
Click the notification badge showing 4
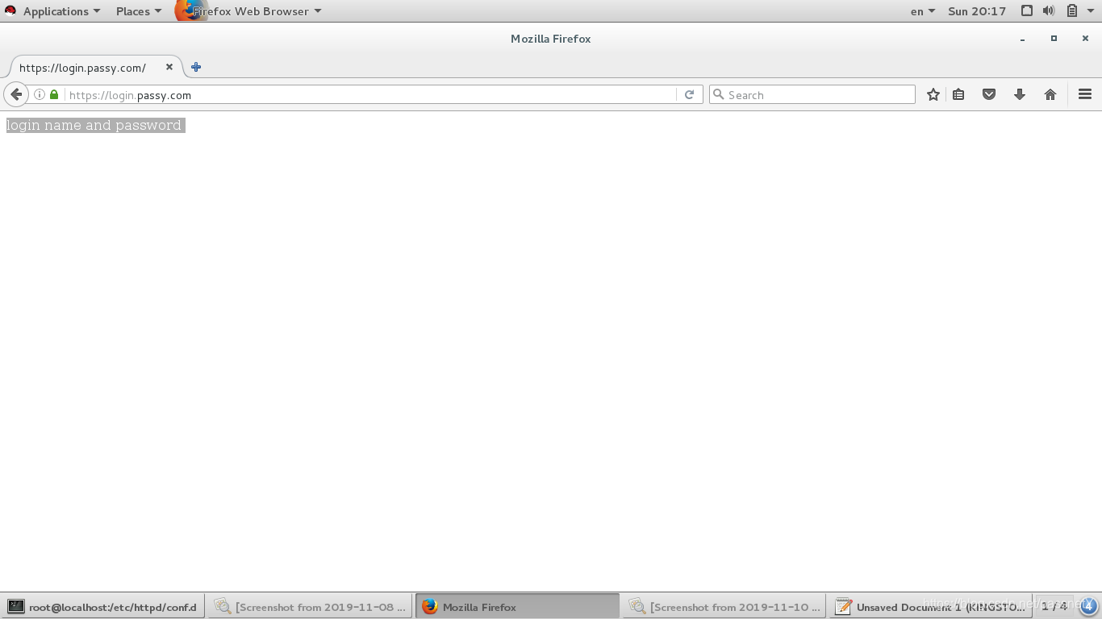pyautogui.click(x=1088, y=606)
